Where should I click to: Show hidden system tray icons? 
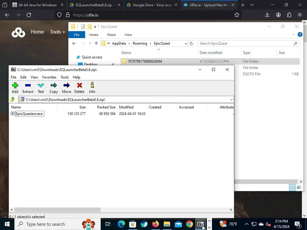pyautogui.click(x=247, y=224)
